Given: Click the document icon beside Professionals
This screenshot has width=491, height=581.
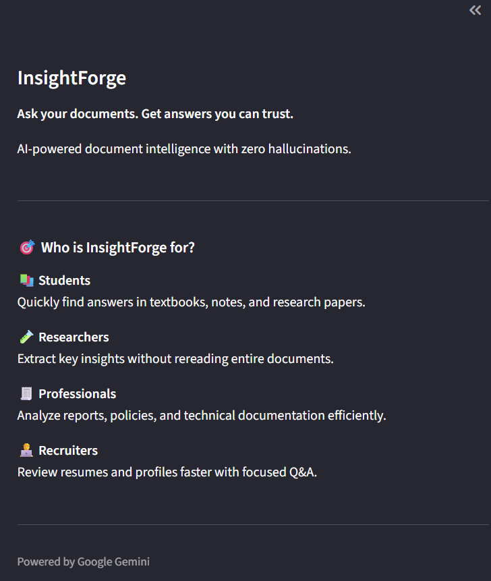Looking at the screenshot, I should 26,393.
